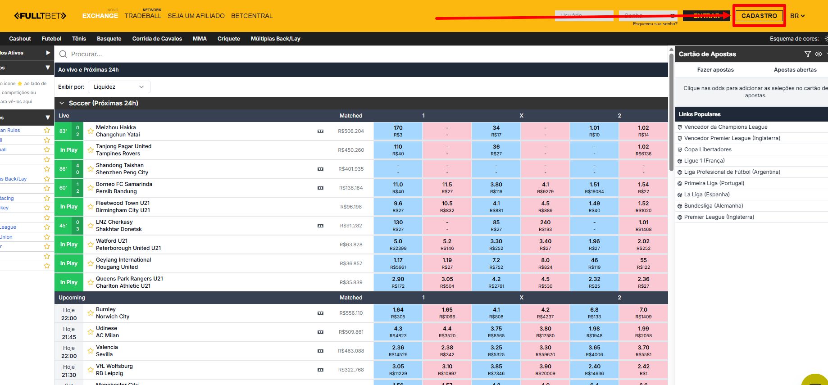Click the cashout icon in VfL Wolfsburg row

tap(320, 370)
